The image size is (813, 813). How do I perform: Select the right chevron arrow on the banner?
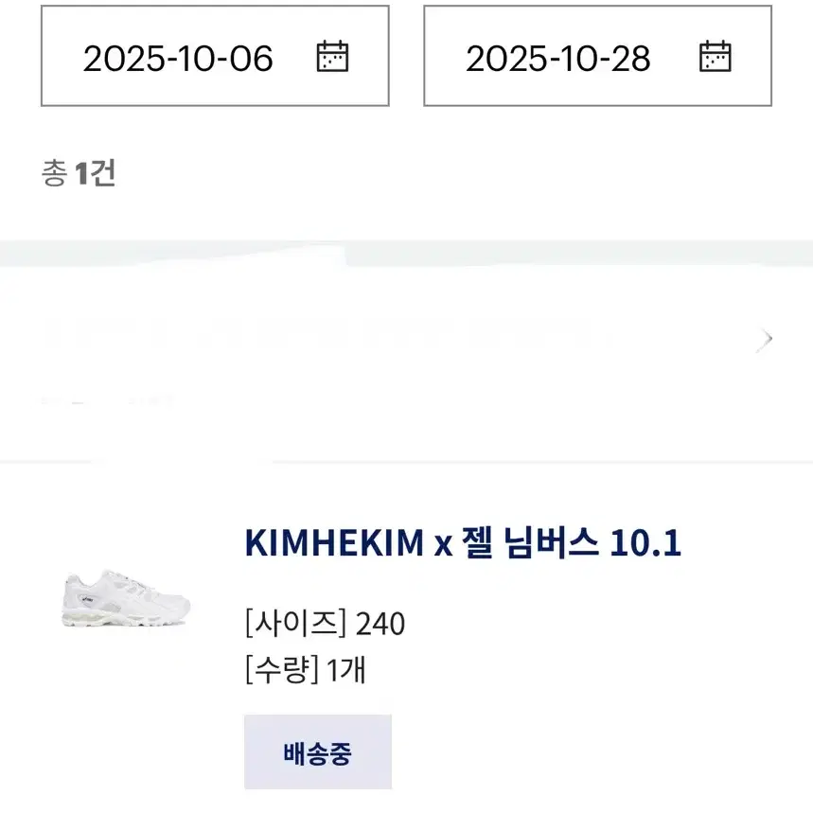(765, 338)
